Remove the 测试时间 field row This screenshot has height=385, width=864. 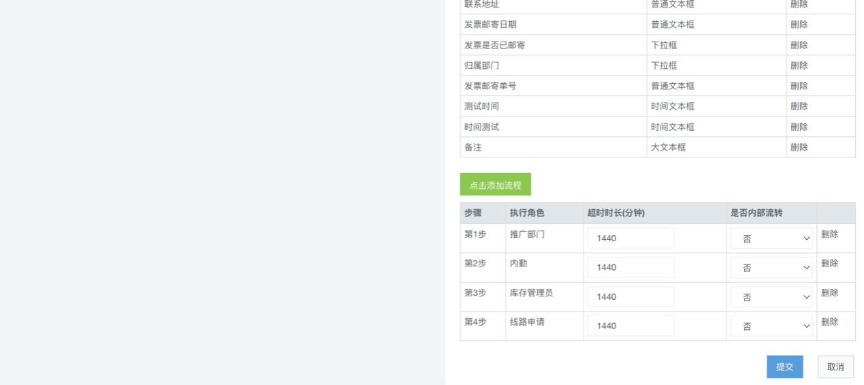(799, 106)
